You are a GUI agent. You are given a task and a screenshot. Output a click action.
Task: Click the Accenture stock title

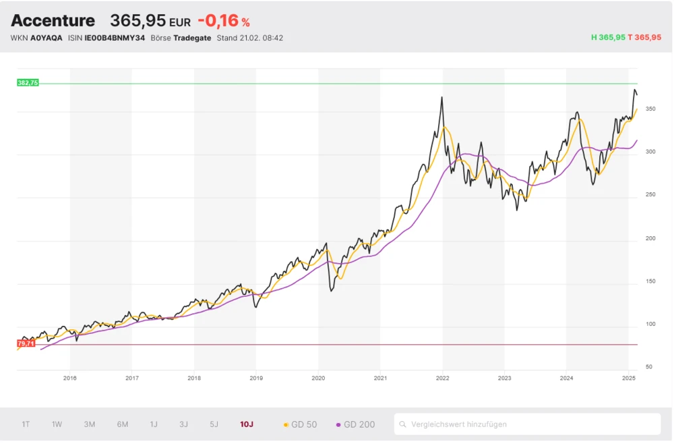[53, 21]
